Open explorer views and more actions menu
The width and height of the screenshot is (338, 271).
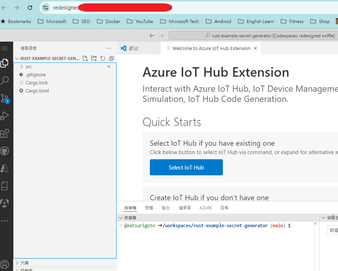tap(109, 48)
